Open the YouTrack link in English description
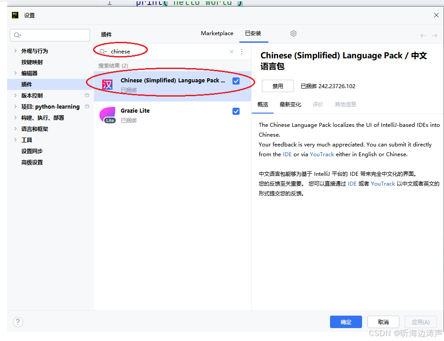 point(322,154)
